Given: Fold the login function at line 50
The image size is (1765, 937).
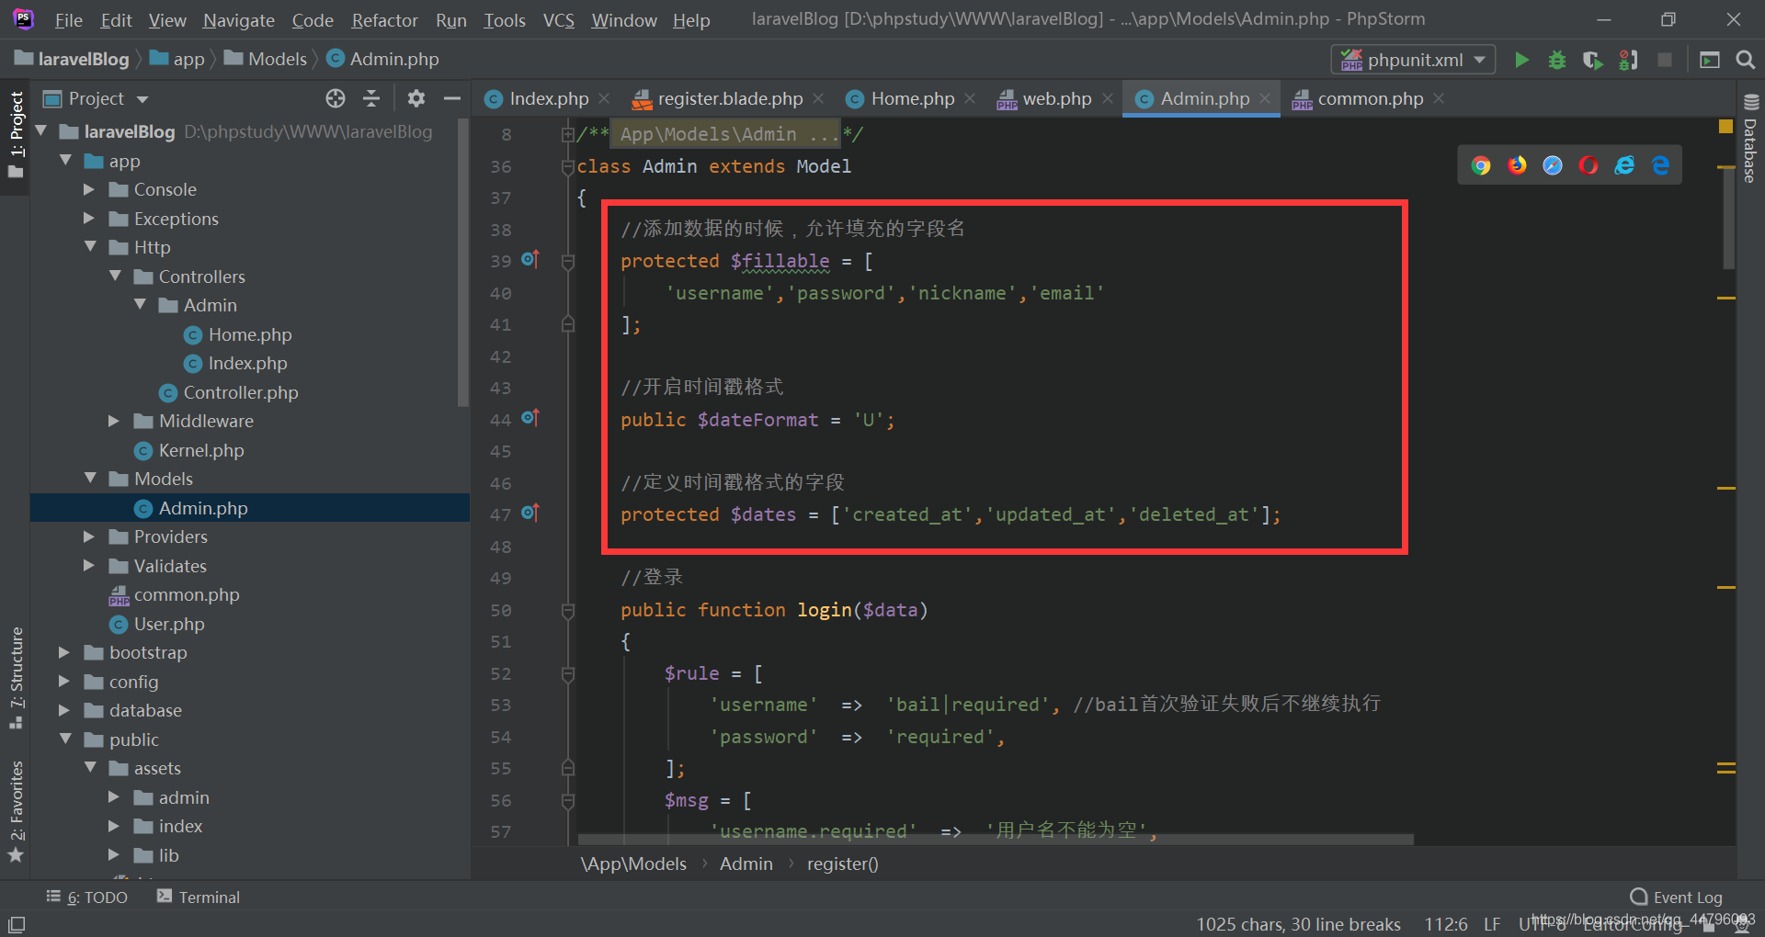Looking at the screenshot, I should click(568, 610).
